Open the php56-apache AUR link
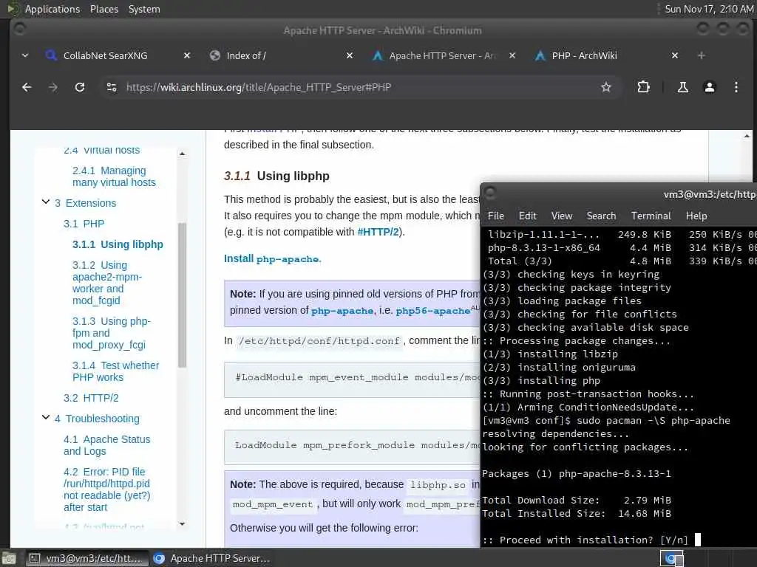This screenshot has height=567, width=757. [433, 311]
